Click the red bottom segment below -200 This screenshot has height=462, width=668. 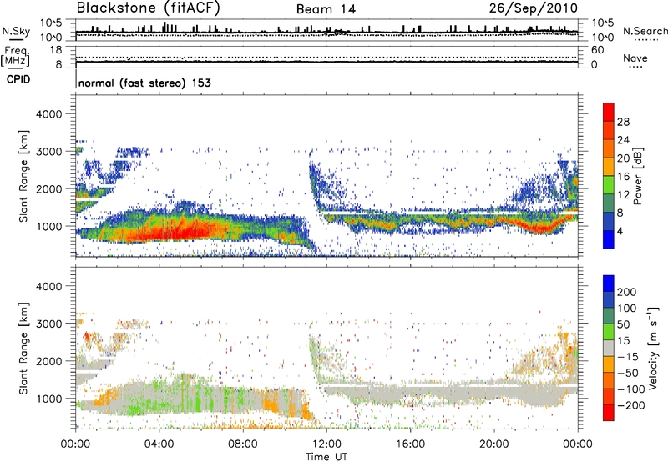coord(609,413)
